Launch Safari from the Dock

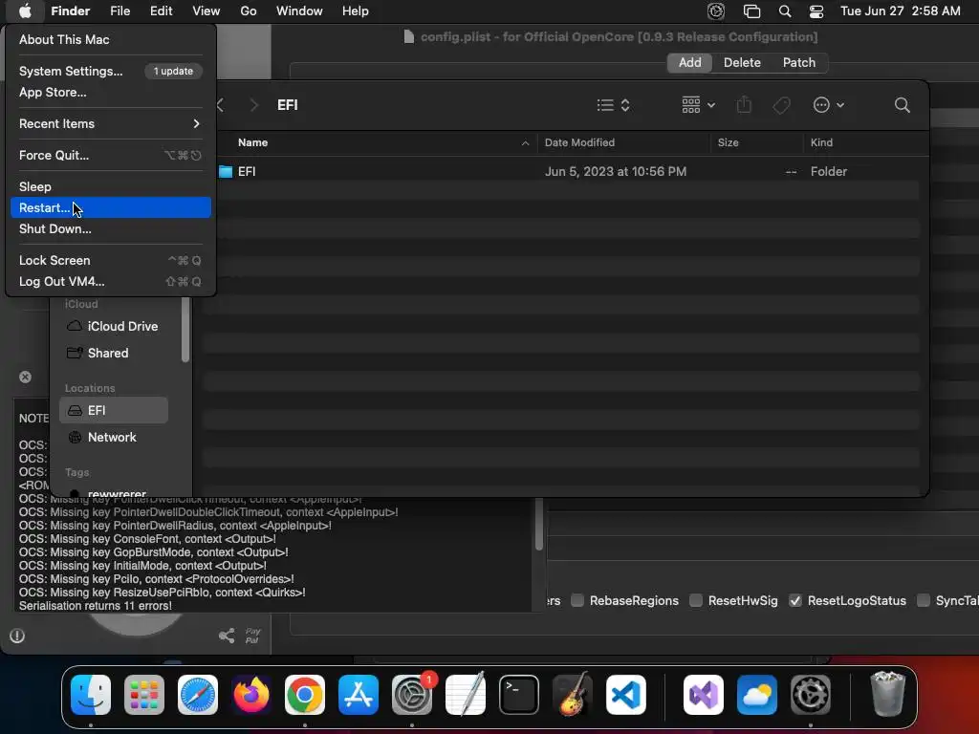198,695
